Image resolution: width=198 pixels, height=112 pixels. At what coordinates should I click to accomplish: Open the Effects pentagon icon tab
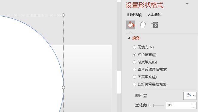[x=143, y=25]
